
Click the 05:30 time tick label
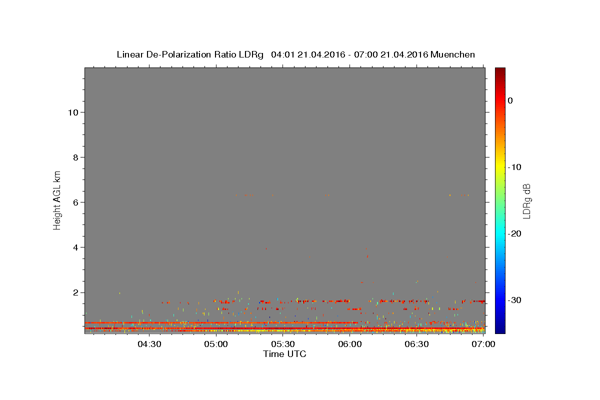pos(283,344)
